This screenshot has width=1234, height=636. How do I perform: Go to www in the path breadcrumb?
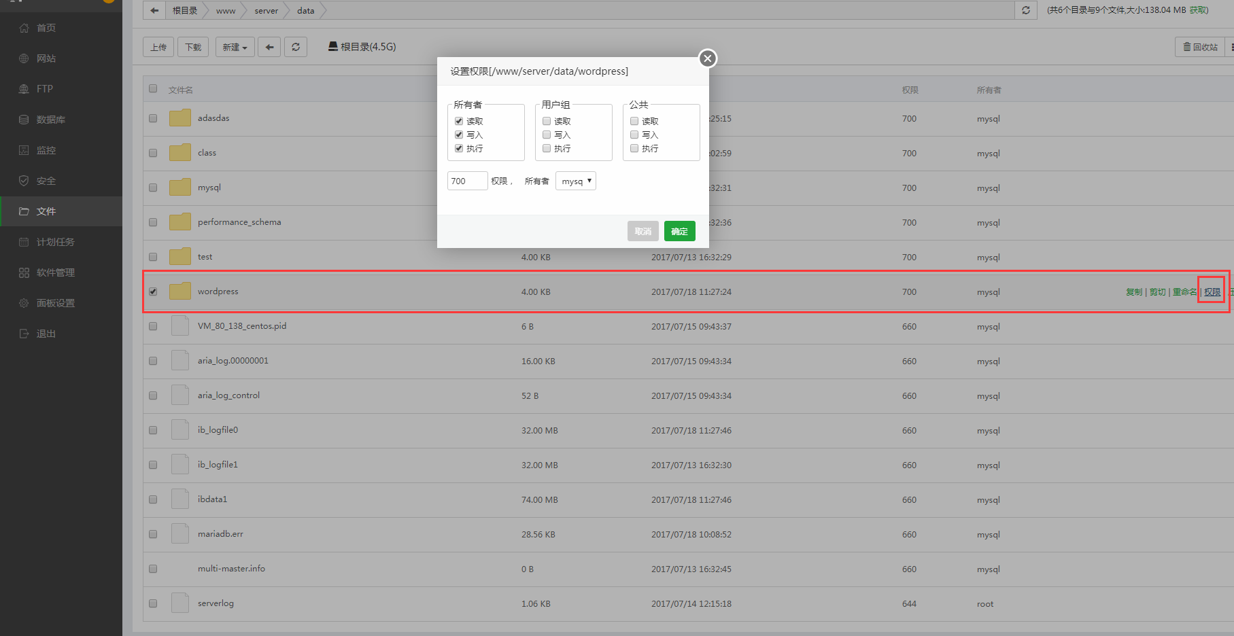click(226, 11)
